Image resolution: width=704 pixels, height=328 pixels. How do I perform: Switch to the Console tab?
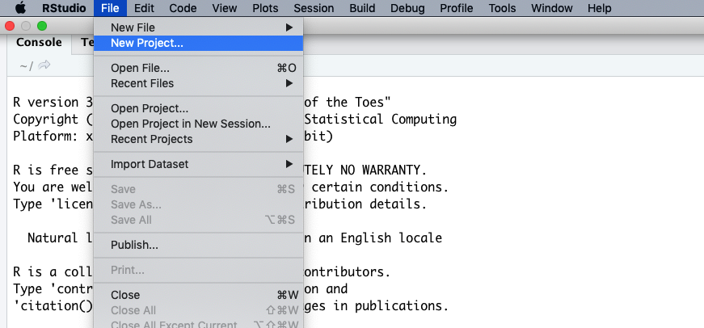pyautogui.click(x=39, y=42)
